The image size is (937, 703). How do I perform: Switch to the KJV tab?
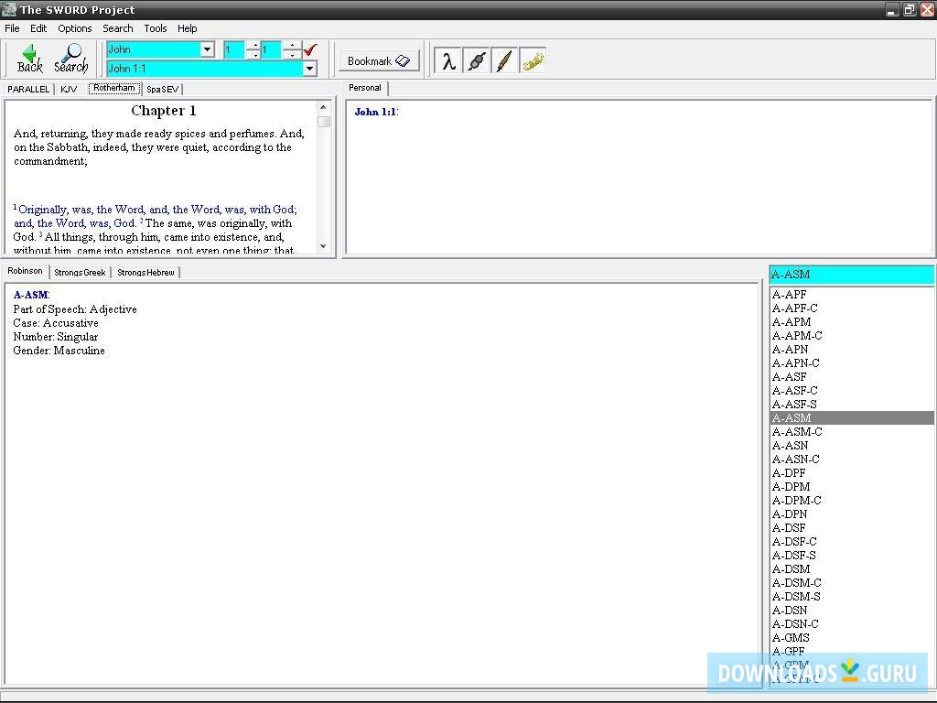[69, 89]
